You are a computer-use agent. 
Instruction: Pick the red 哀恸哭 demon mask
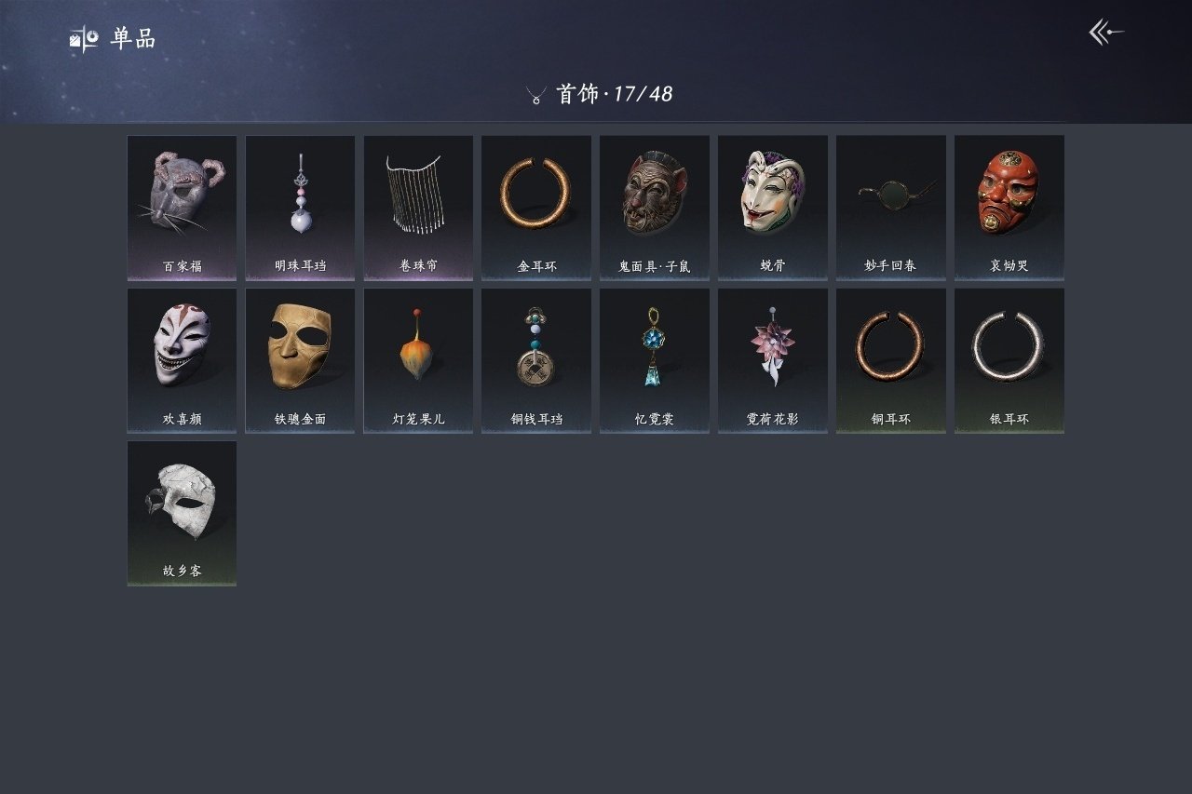tap(1009, 208)
